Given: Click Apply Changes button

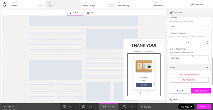Looking at the screenshot, I should [x=201, y=91].
